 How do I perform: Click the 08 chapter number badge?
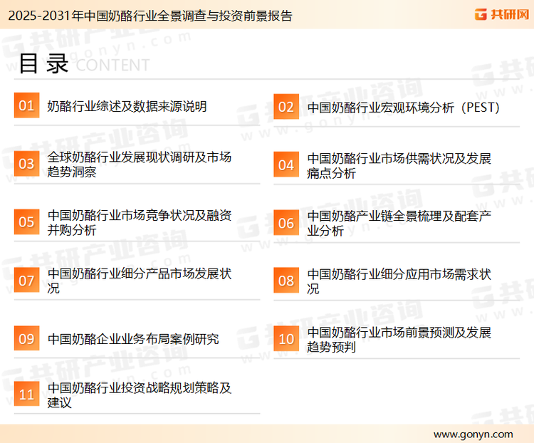pyautogui.click(x=286, y=281)
